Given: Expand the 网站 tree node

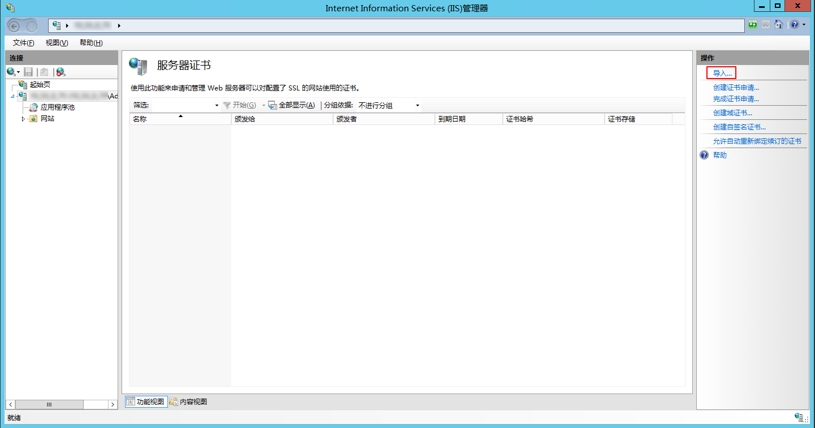Looking at the screenshot, I should pyautogui.click(x=23, y=119).
